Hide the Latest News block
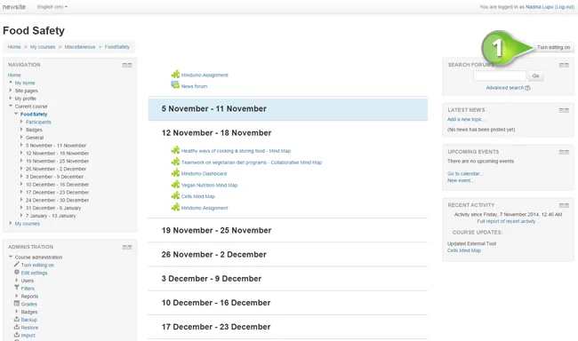Screen dimensions: 578x341 [x=561, y=110]
